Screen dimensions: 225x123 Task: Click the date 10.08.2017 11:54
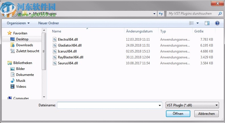tap(138, 63)
